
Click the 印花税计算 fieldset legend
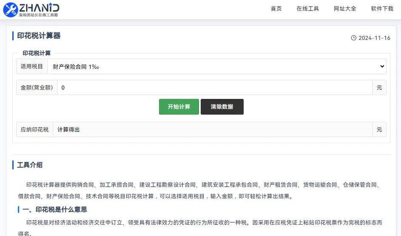[37, 53]
